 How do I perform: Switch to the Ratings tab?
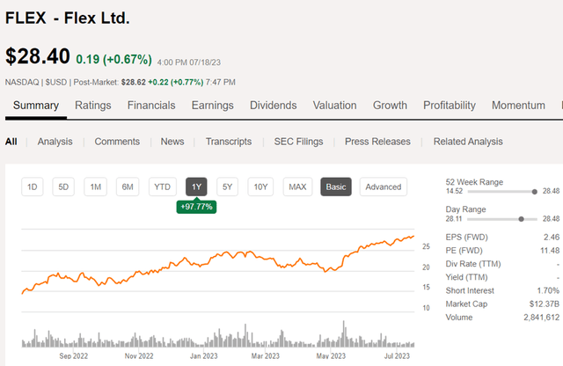click(x=93, y=106)
